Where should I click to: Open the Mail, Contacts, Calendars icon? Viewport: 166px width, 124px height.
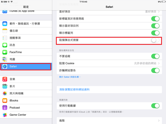click(x=5, y=24)
